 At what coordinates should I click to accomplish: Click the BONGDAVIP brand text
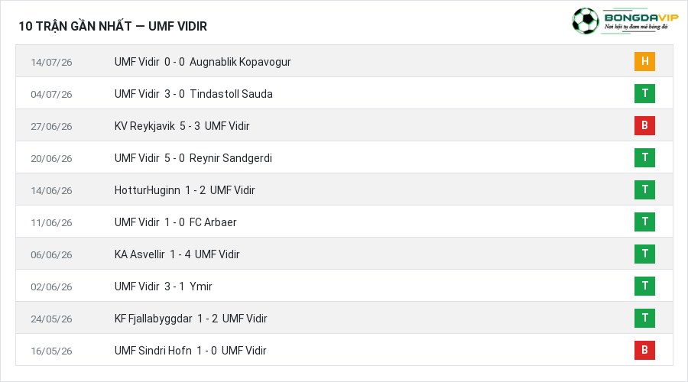[641, 18]
